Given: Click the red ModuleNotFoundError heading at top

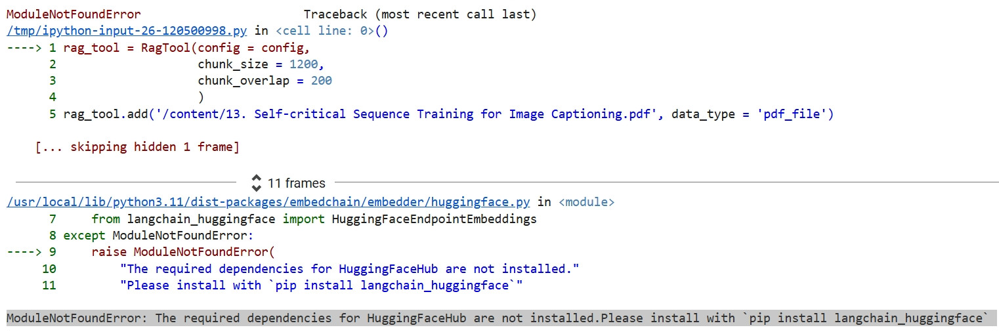Looking at the screenshot, I should pyautogui.click(x=74, y=14).
